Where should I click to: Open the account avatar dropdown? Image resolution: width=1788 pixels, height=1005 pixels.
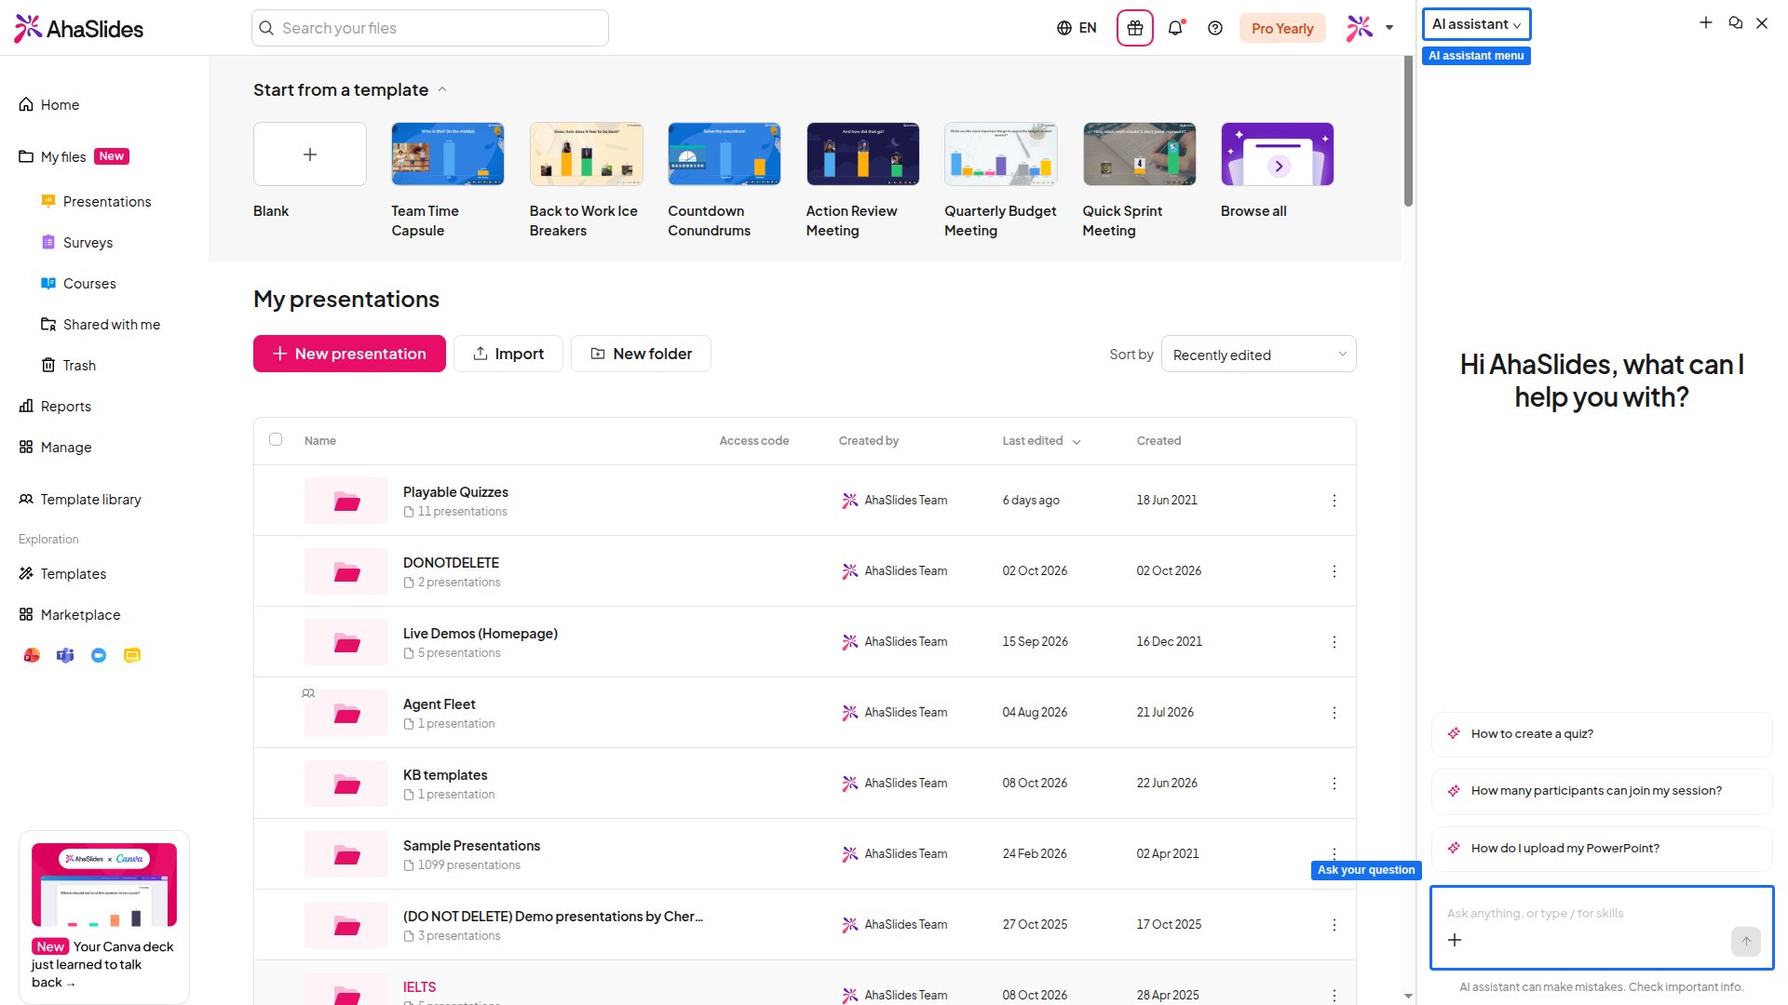(1370, 28)
